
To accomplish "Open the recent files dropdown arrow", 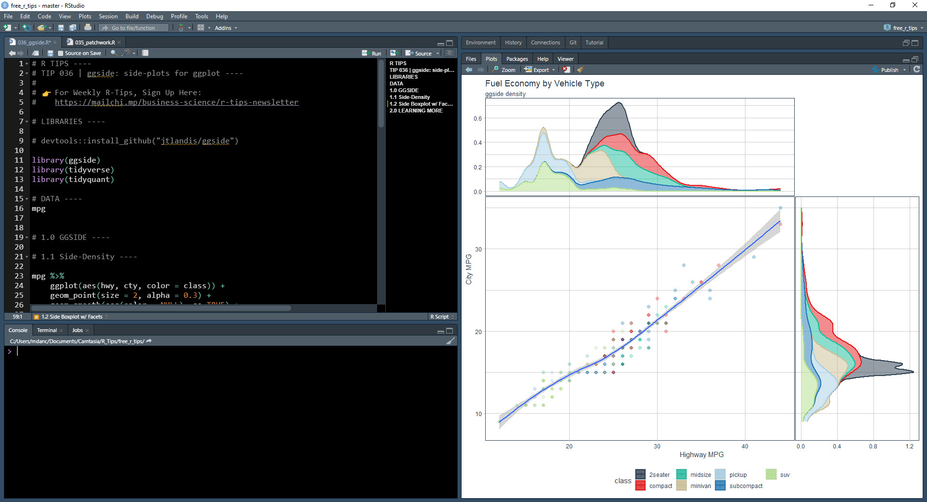I will (x=50, y=28).
